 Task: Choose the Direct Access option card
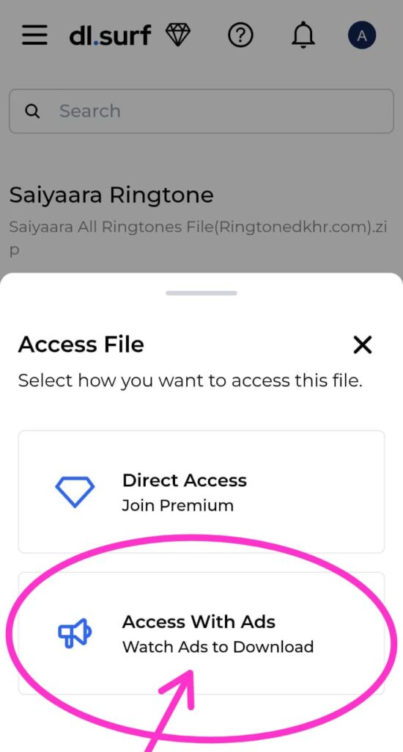(202, 491)
